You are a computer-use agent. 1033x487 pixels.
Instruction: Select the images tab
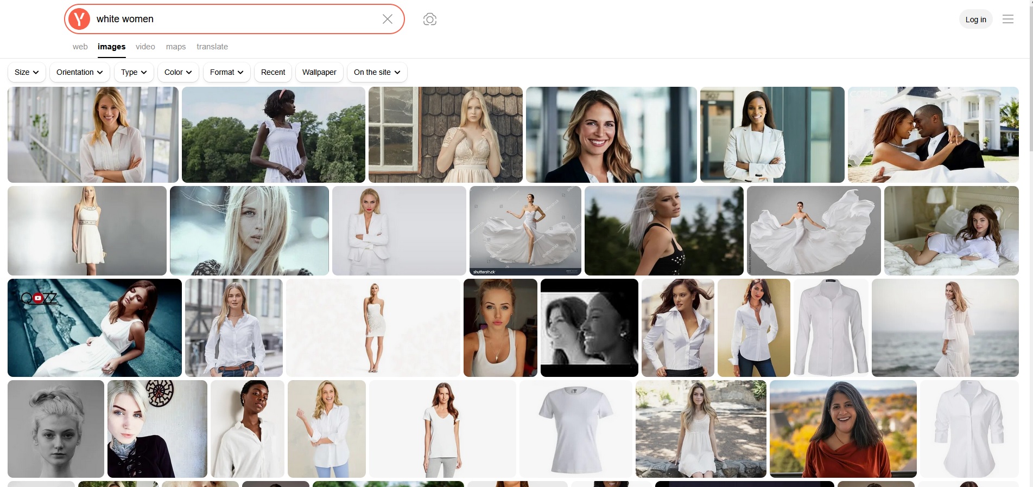click(x=112, y=47)
